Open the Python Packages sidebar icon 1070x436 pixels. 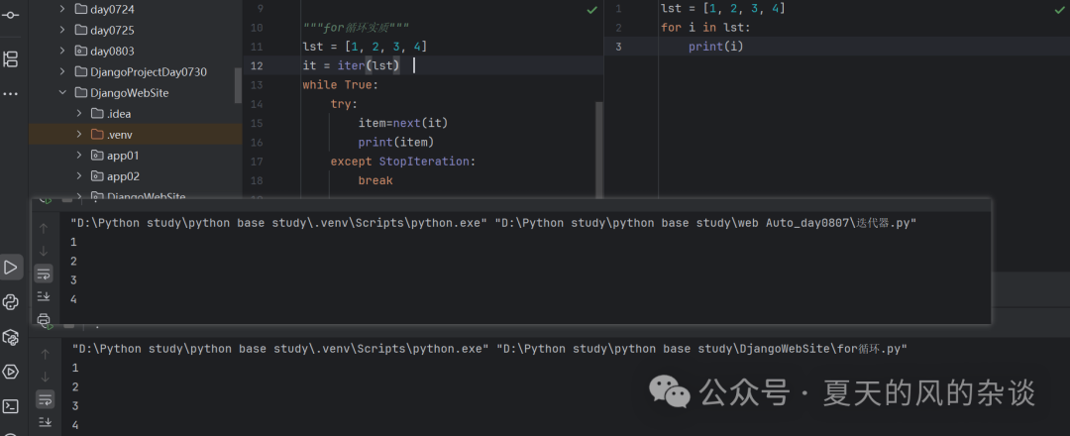click(x=10, y=336)
